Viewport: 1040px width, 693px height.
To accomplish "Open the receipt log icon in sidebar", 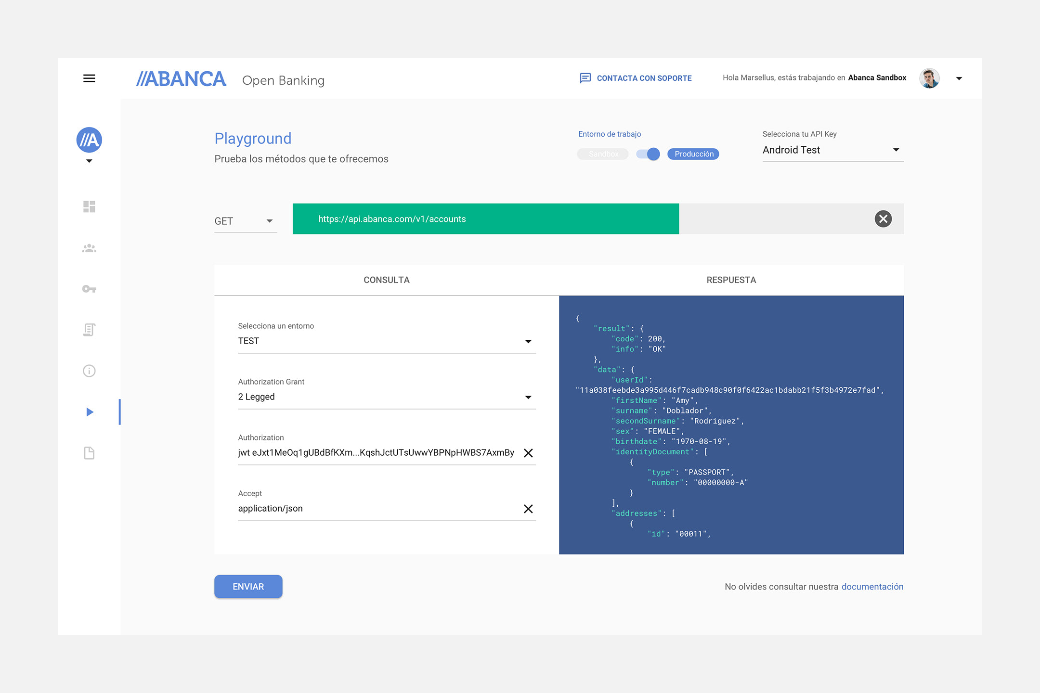I will point(89,330).
